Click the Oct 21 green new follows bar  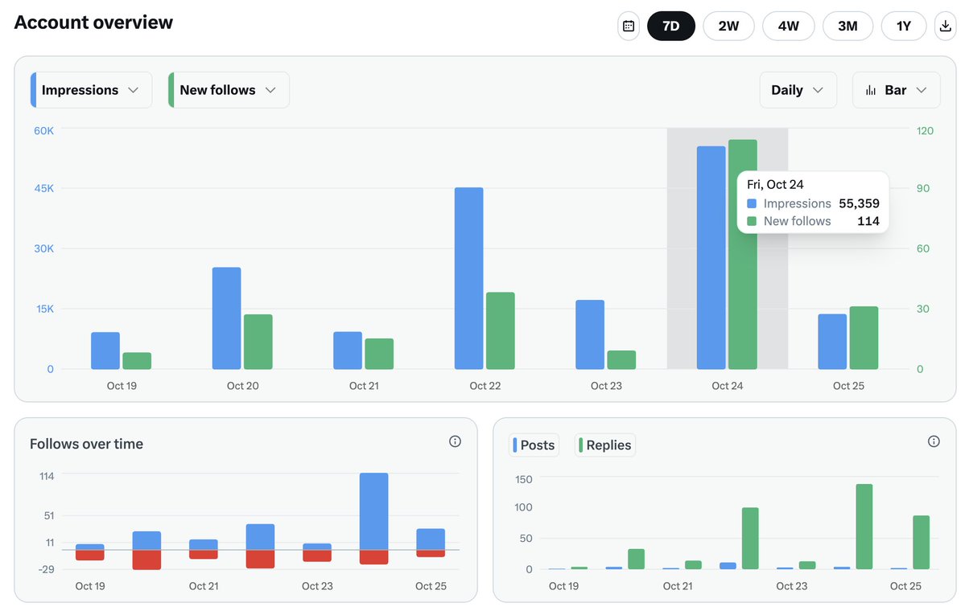(379, 354)
